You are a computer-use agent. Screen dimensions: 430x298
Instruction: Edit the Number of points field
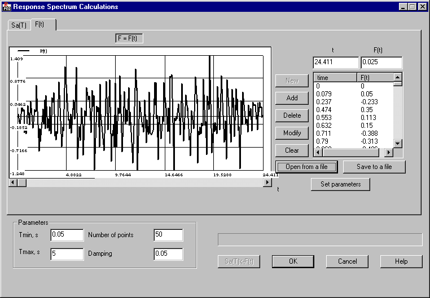pyautogui.click(x=168, y=235)
